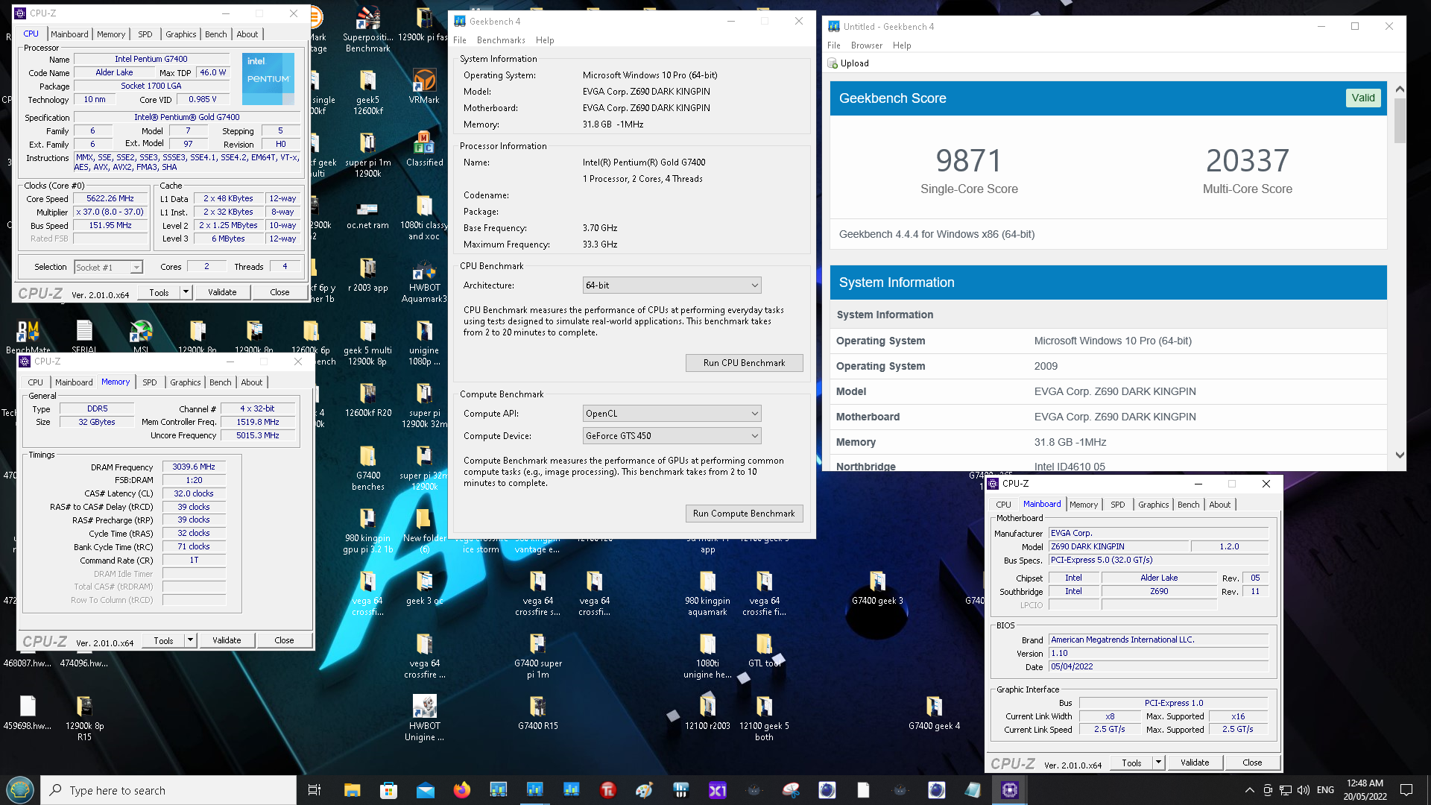Click Validate in CPU-Z CPU window
The image size is (1431, 805).
222,292
